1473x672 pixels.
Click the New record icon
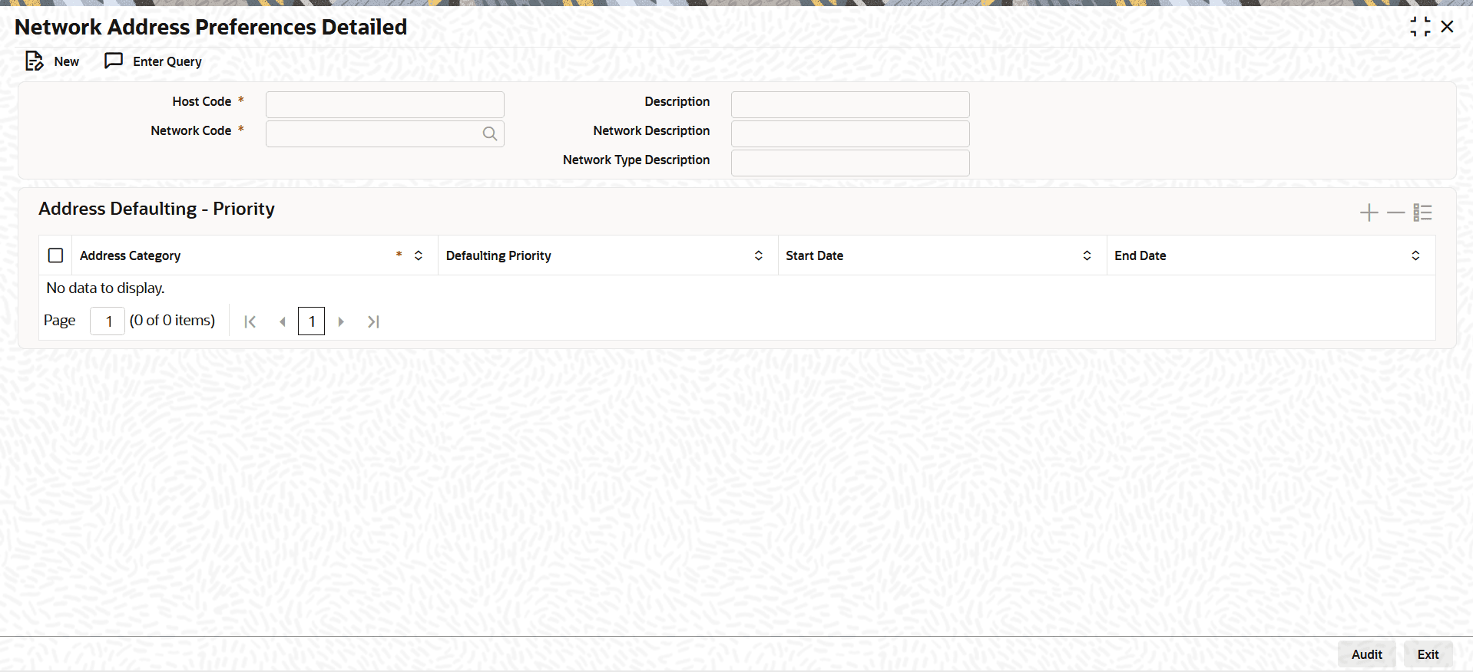click(35, 61)
